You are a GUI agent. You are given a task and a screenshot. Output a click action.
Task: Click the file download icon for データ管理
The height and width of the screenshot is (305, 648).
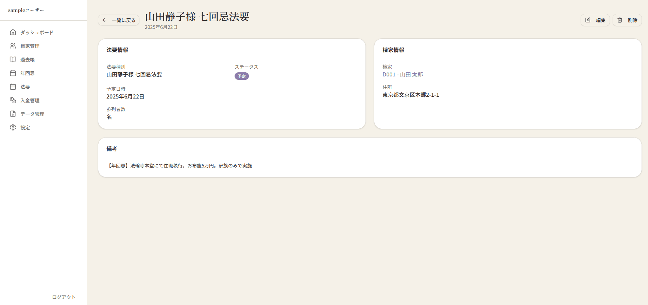pyautogui.click(x=13, y=114)
